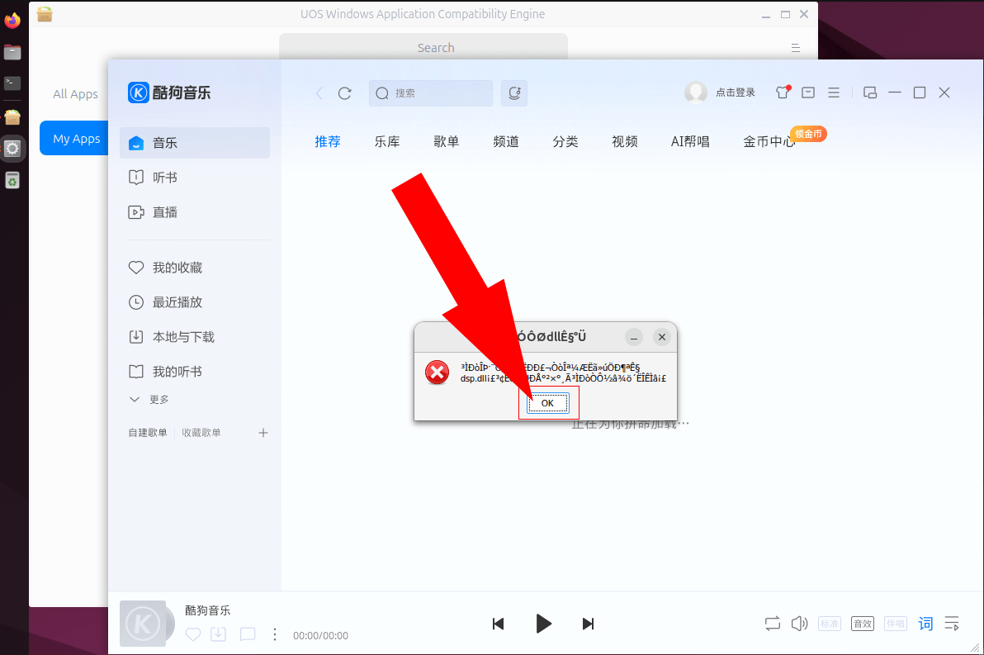Select the 视频 tab

pos(624,142)
